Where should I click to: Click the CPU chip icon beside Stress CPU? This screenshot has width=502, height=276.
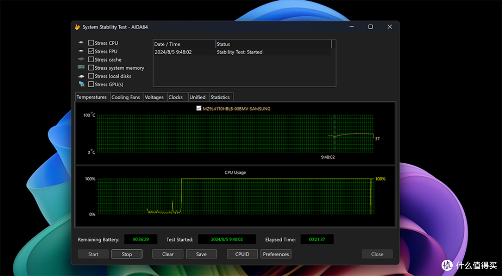click(x=81, y=43)
